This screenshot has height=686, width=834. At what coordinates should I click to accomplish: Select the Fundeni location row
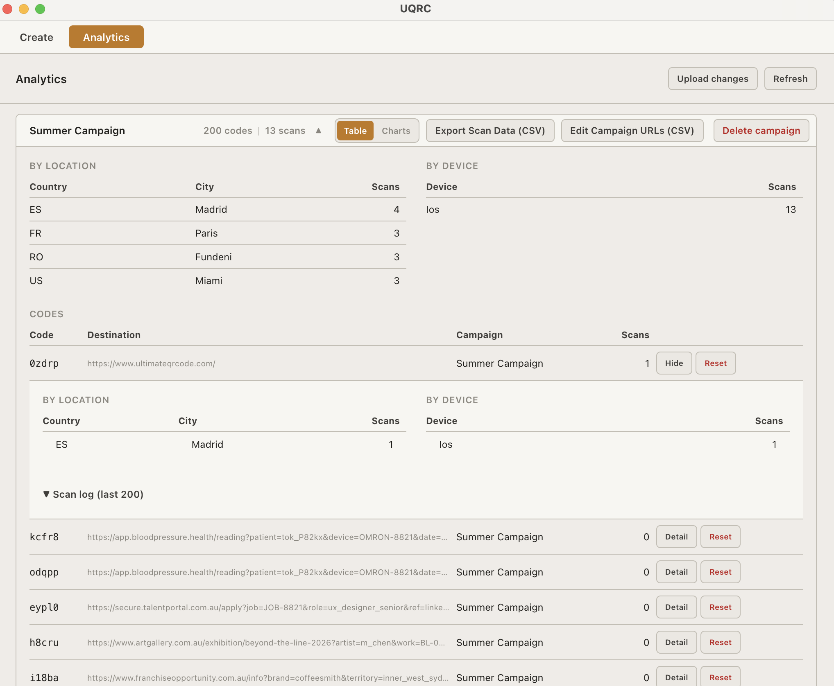(x=218, y=257)
